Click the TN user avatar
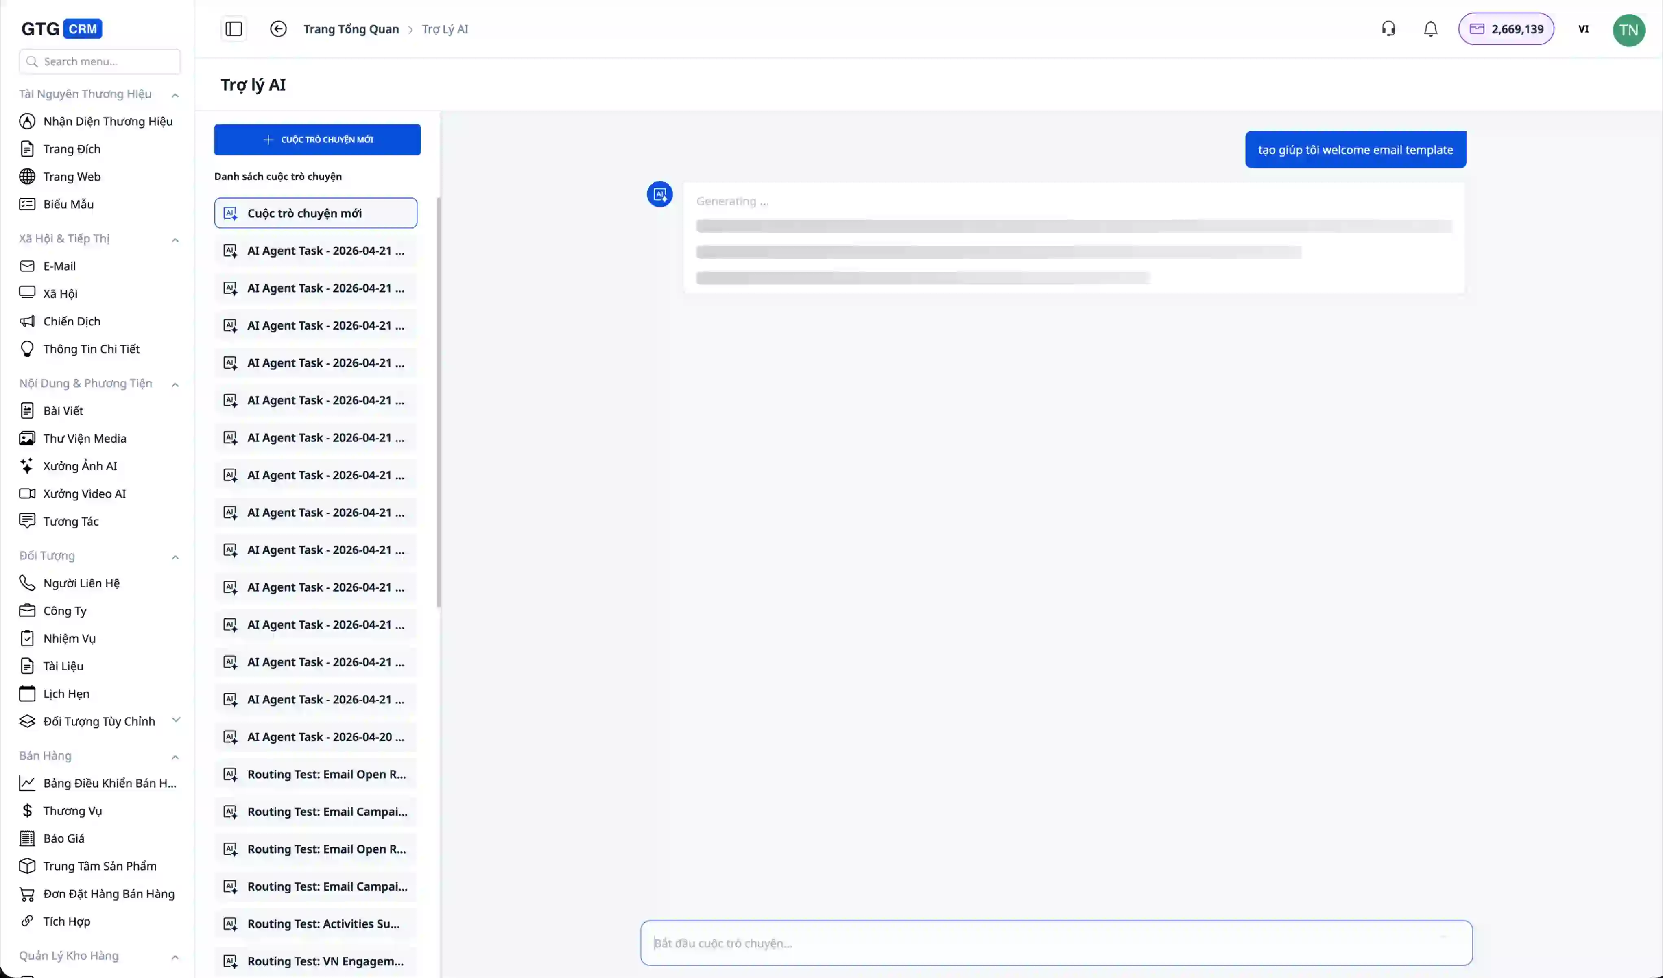The width and height of the screenshot is (1663, 978). pos(1628,30)
